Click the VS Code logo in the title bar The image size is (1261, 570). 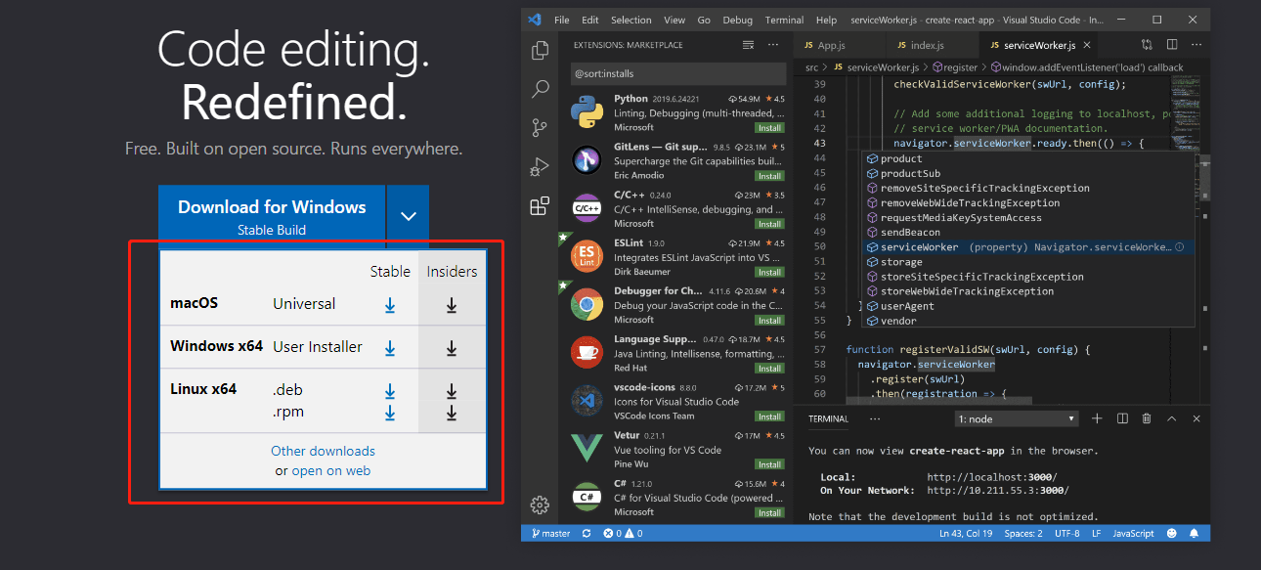pyautogui.click(x=534, y=20)
